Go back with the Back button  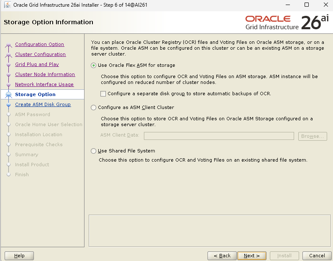pos(222,256)
